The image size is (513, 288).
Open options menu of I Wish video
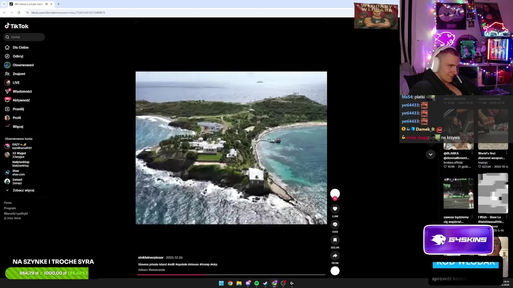click(x=506, y=217)
